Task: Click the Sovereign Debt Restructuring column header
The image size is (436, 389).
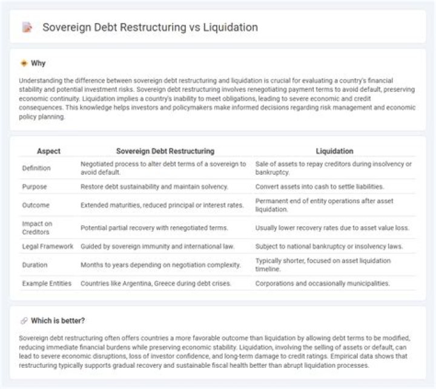Action: click(x=165, y=151)
